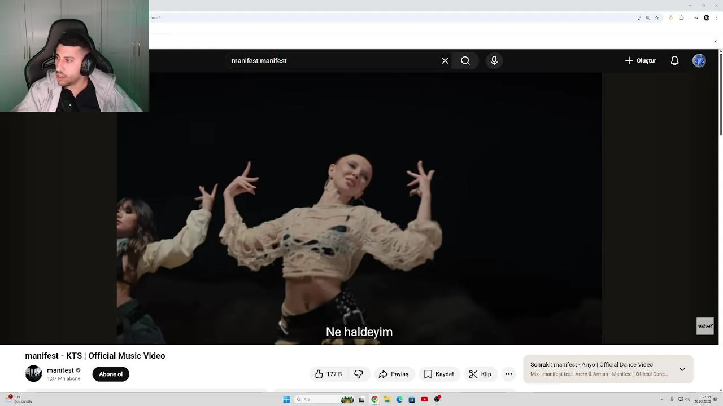The height and width of the screenshot is (406, 723).
Task: Open media control icon in Chrome toolbar
Action: tap(696, 17)
